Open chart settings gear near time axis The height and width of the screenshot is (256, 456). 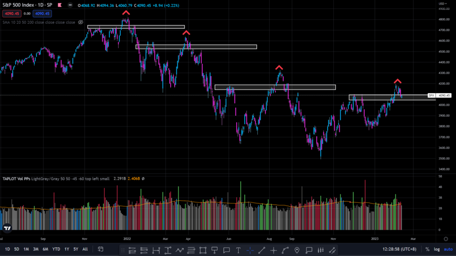click(446, 239)
